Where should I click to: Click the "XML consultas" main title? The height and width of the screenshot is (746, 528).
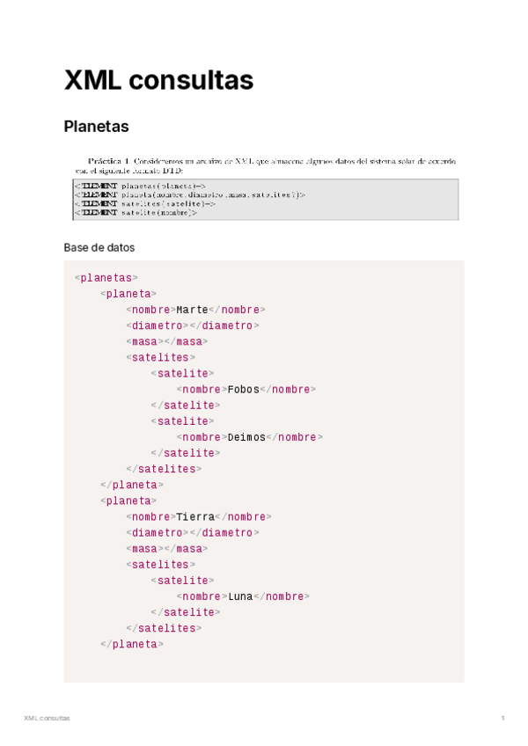(x=158, y=81)
